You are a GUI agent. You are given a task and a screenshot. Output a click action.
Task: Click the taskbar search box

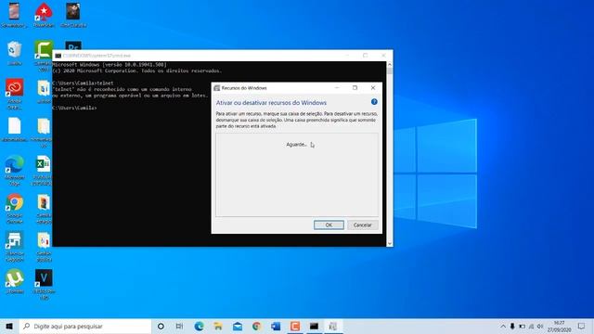click(84, 326)
